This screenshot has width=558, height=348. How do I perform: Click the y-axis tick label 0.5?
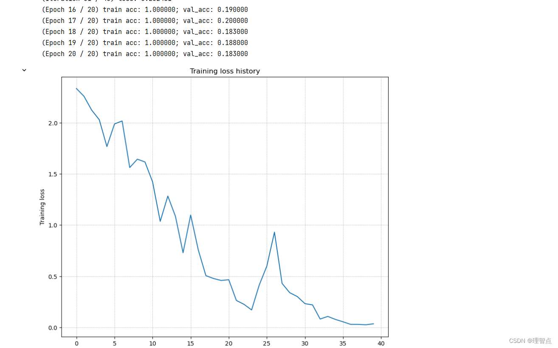tap(53, 277)
